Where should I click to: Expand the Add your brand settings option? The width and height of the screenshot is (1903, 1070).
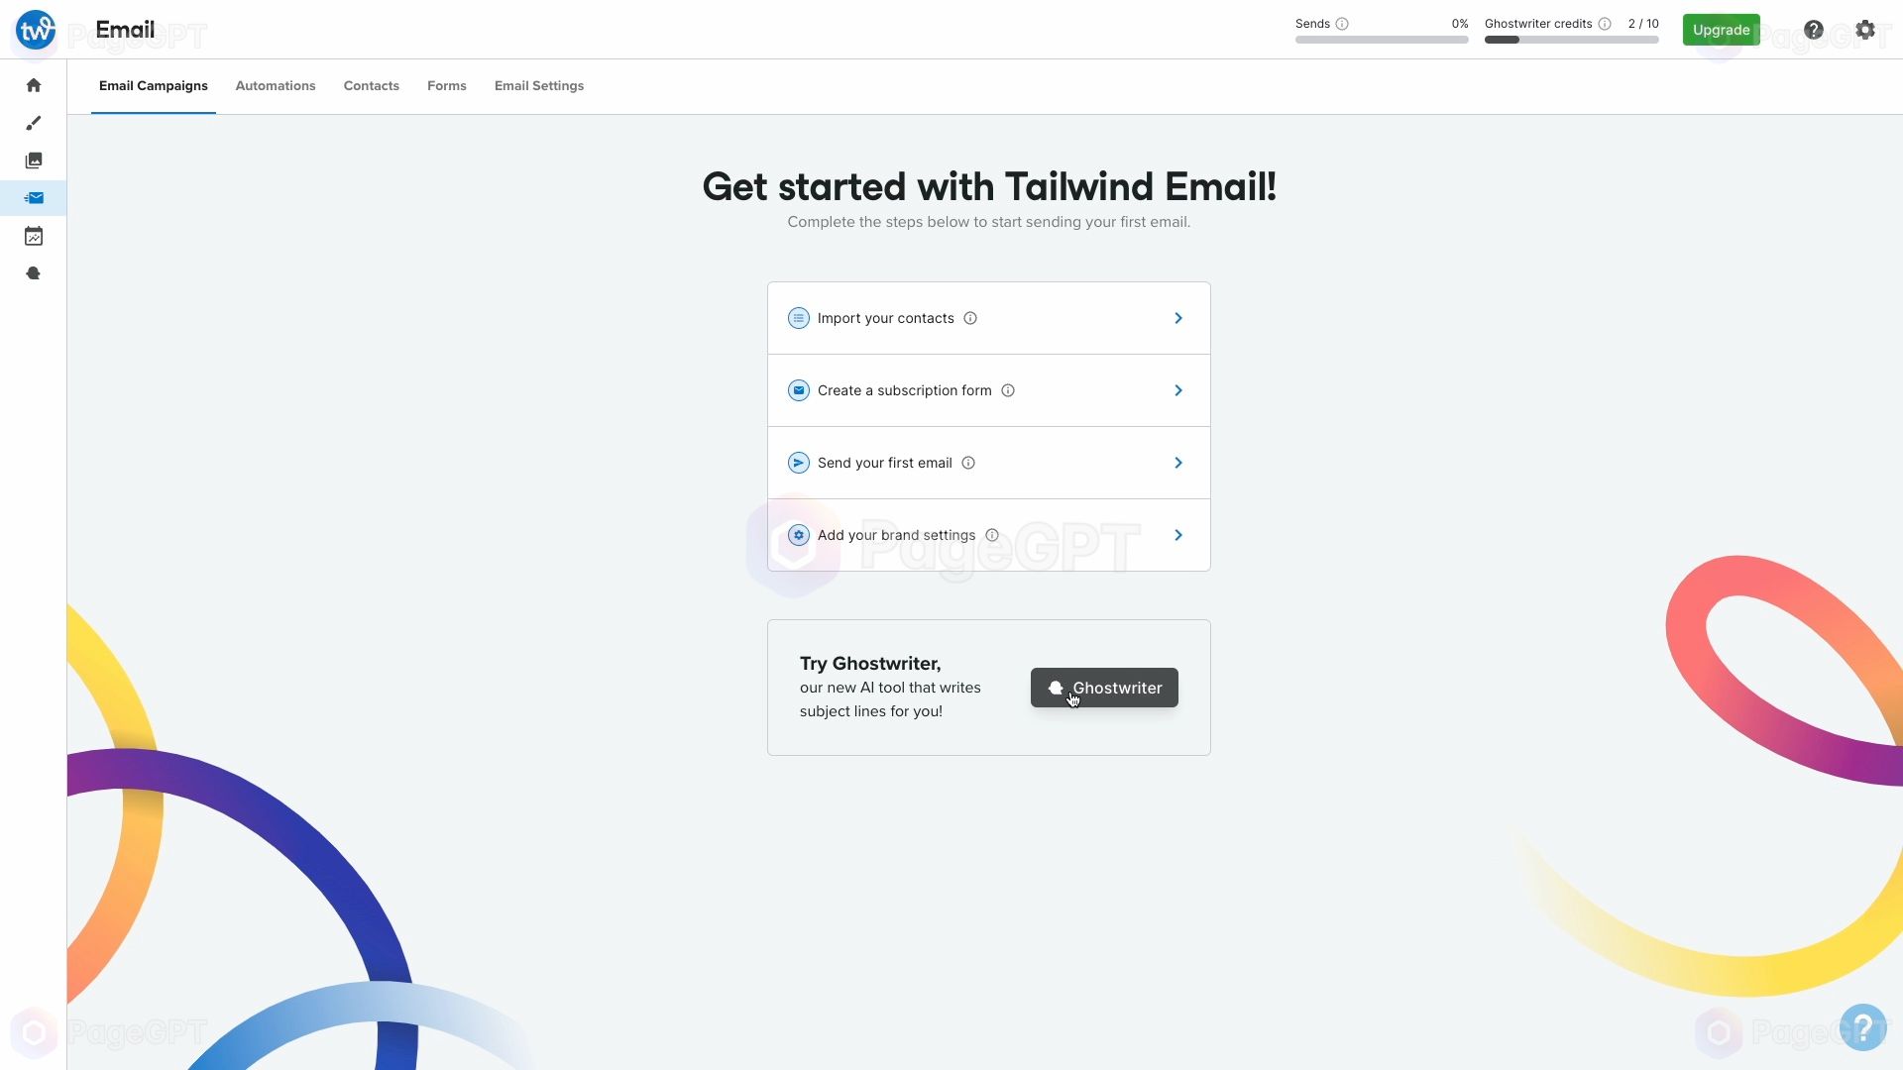[x=1177, y=534]
